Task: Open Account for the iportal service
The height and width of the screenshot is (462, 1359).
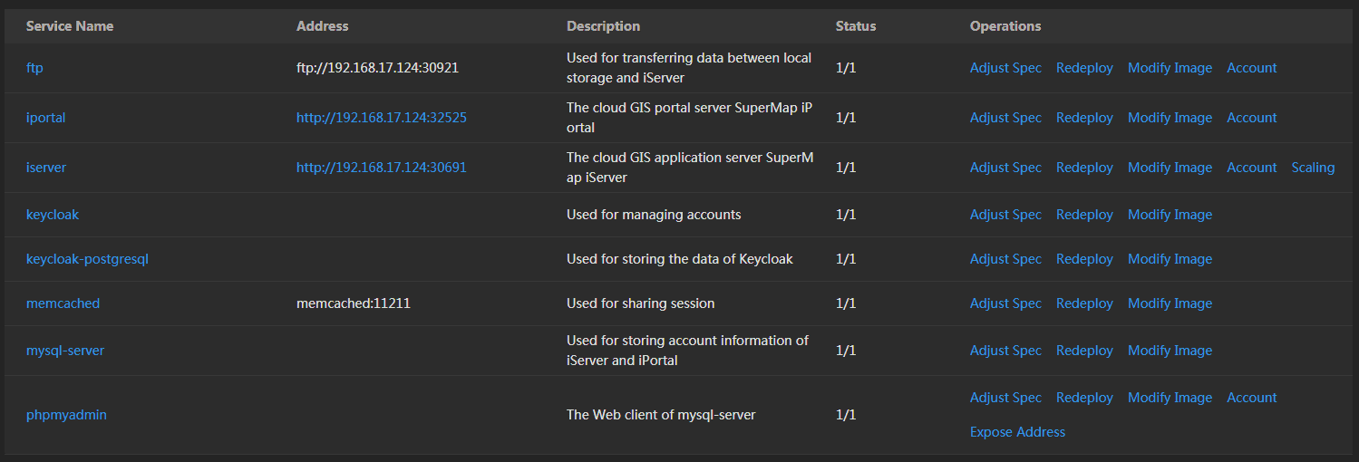Action: (1251, 118)
